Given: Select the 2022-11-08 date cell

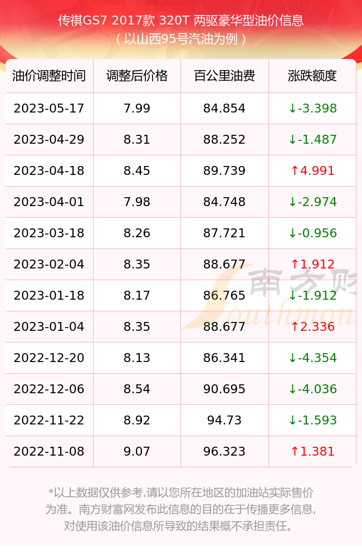Looking at the screenshot, I should [x=49, y=451].
